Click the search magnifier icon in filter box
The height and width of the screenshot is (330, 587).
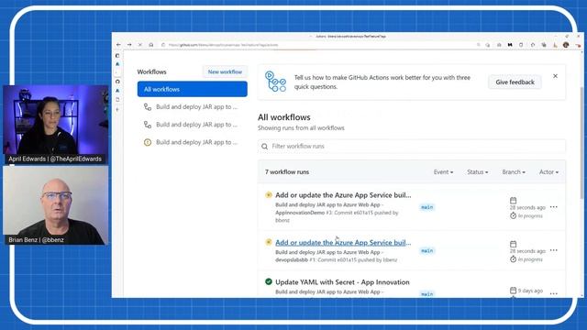coord(265,147)
